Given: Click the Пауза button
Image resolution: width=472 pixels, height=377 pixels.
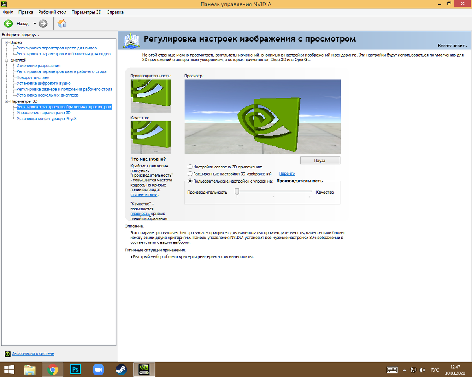Looking at the screenshot, I should coord(320,161).
